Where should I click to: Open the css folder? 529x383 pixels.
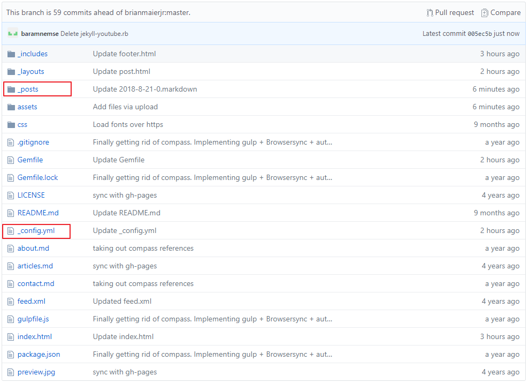click(22, 125)
